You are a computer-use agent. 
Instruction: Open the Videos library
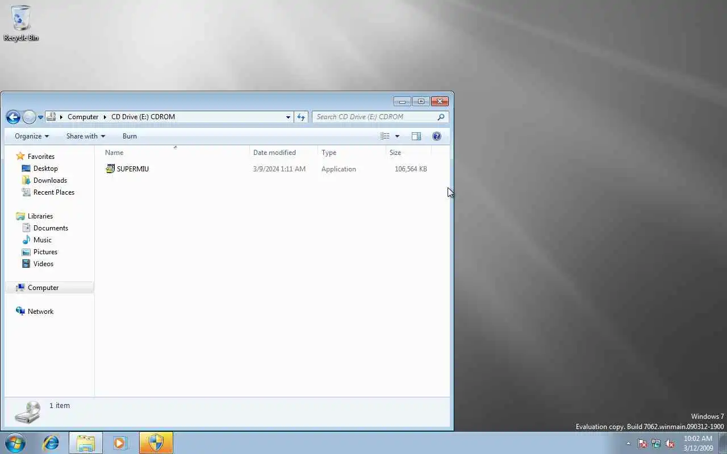(x=43, y=264)
